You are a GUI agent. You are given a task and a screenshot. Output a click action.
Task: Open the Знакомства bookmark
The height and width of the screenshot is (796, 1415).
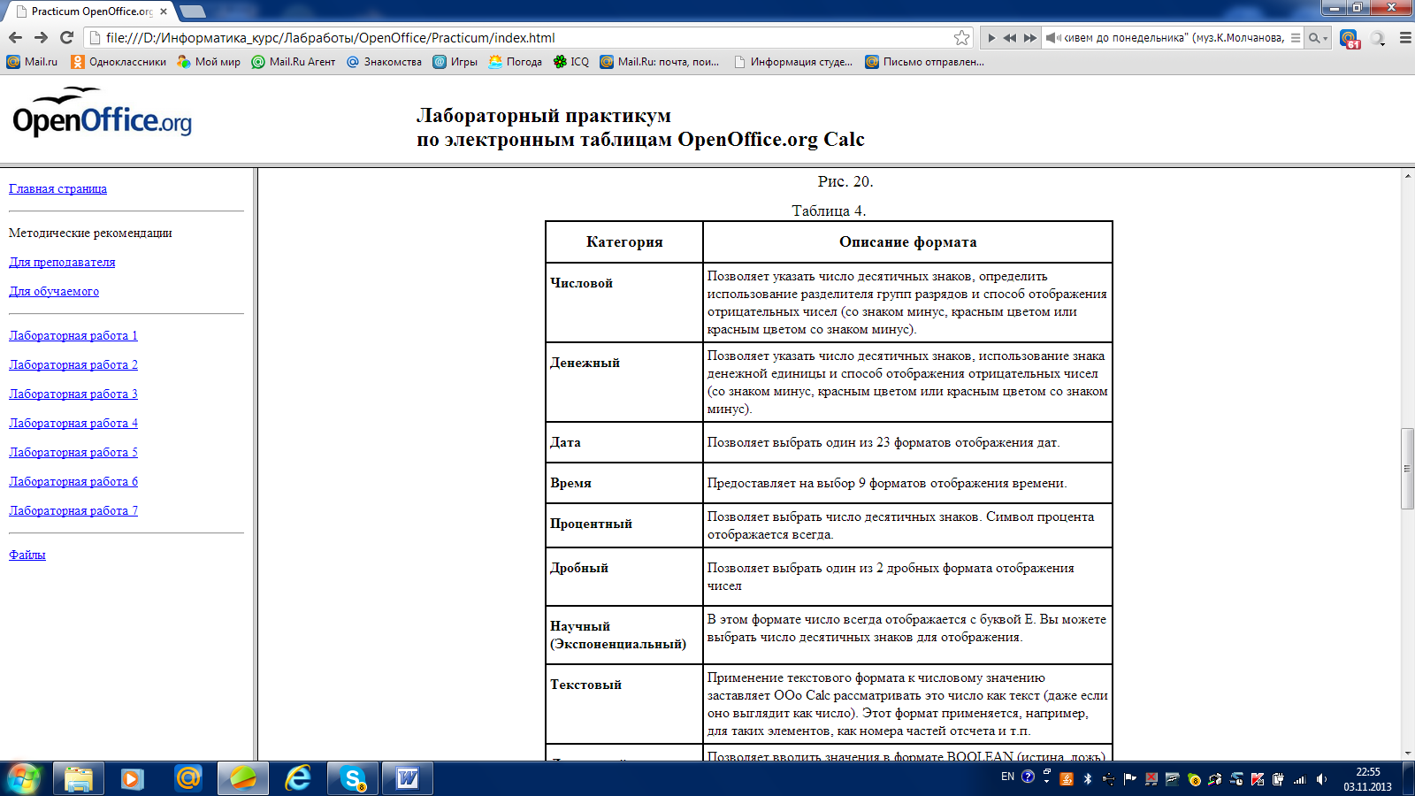384,62
